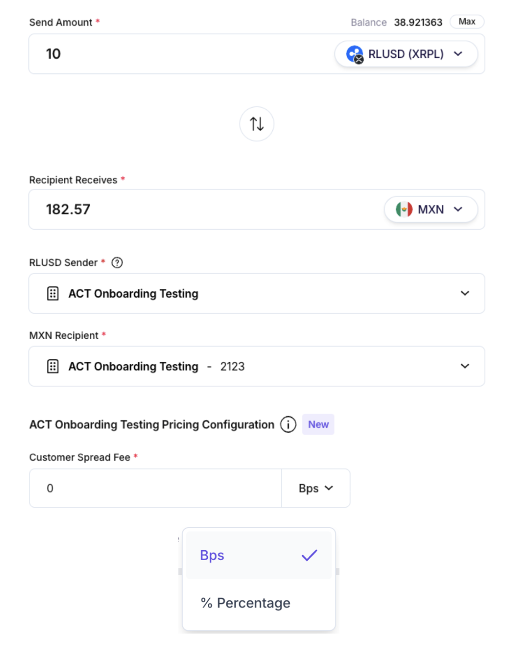Open the MXN currency dropdown
This screenshot has width=519, height=650.
coord(431,209)
